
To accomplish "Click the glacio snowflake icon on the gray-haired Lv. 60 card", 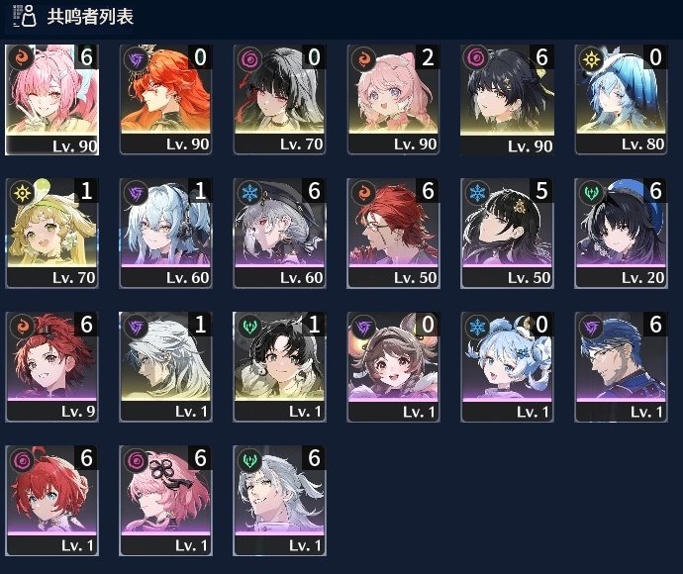I will 249,193.
